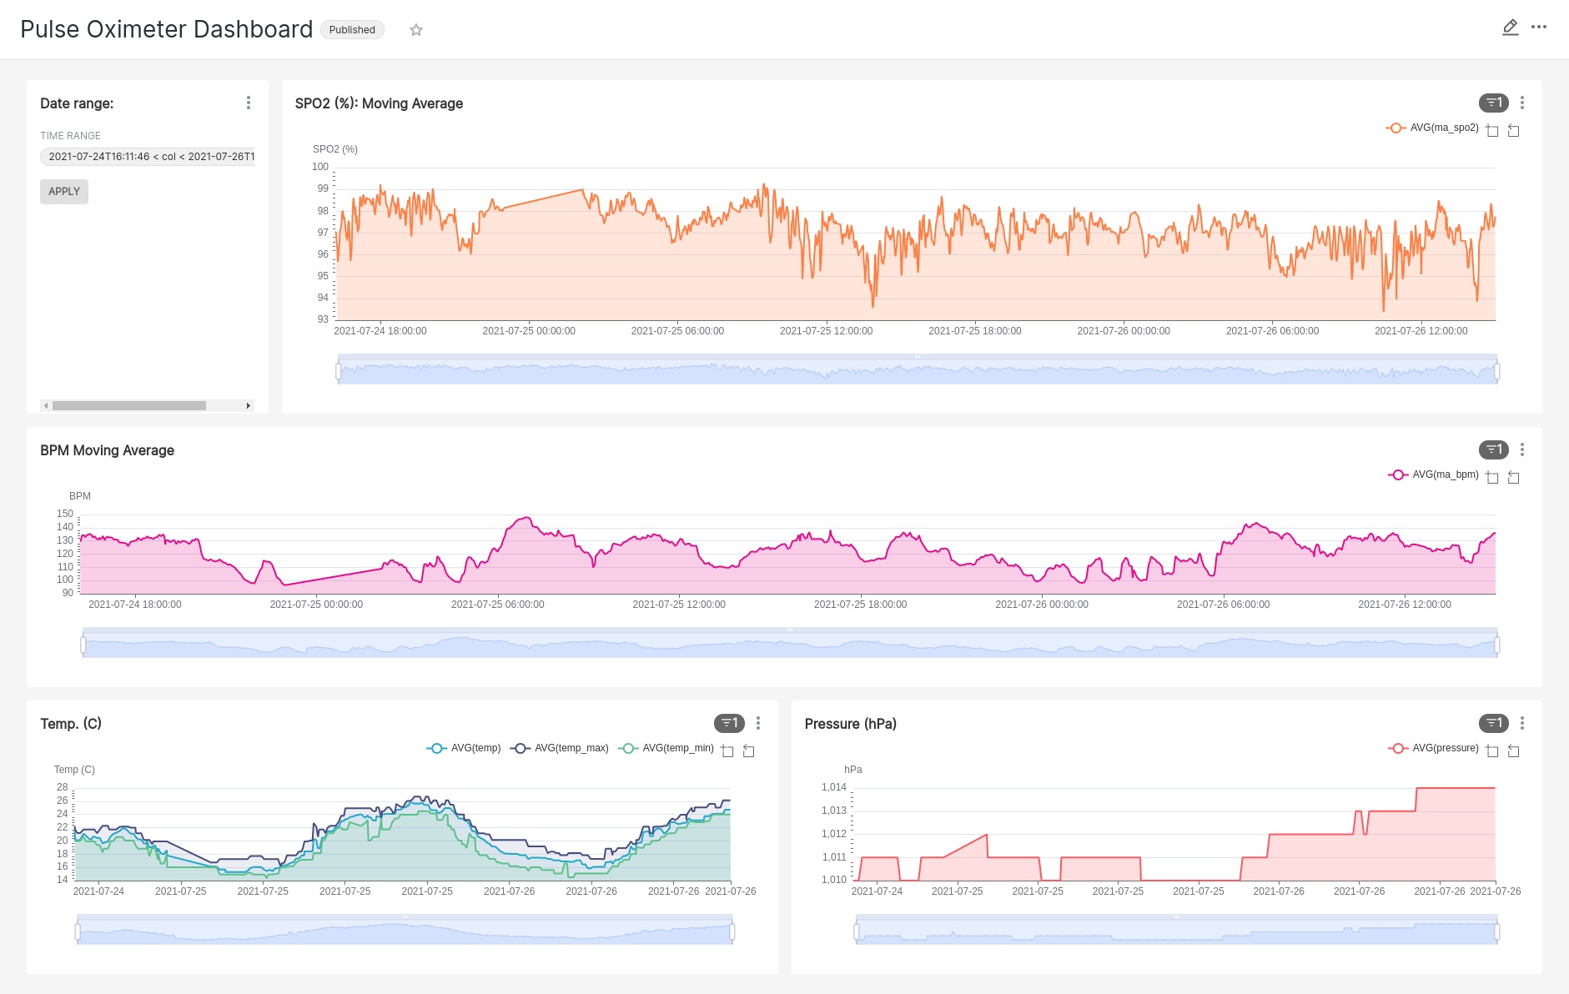Click the Temp data zoom slider left handle
1569x994 pixels.
pos(78,931)
